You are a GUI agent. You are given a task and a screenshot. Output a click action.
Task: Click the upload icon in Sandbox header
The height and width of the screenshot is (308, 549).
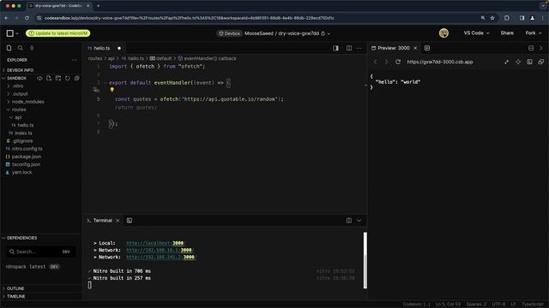tap(39, 78)
